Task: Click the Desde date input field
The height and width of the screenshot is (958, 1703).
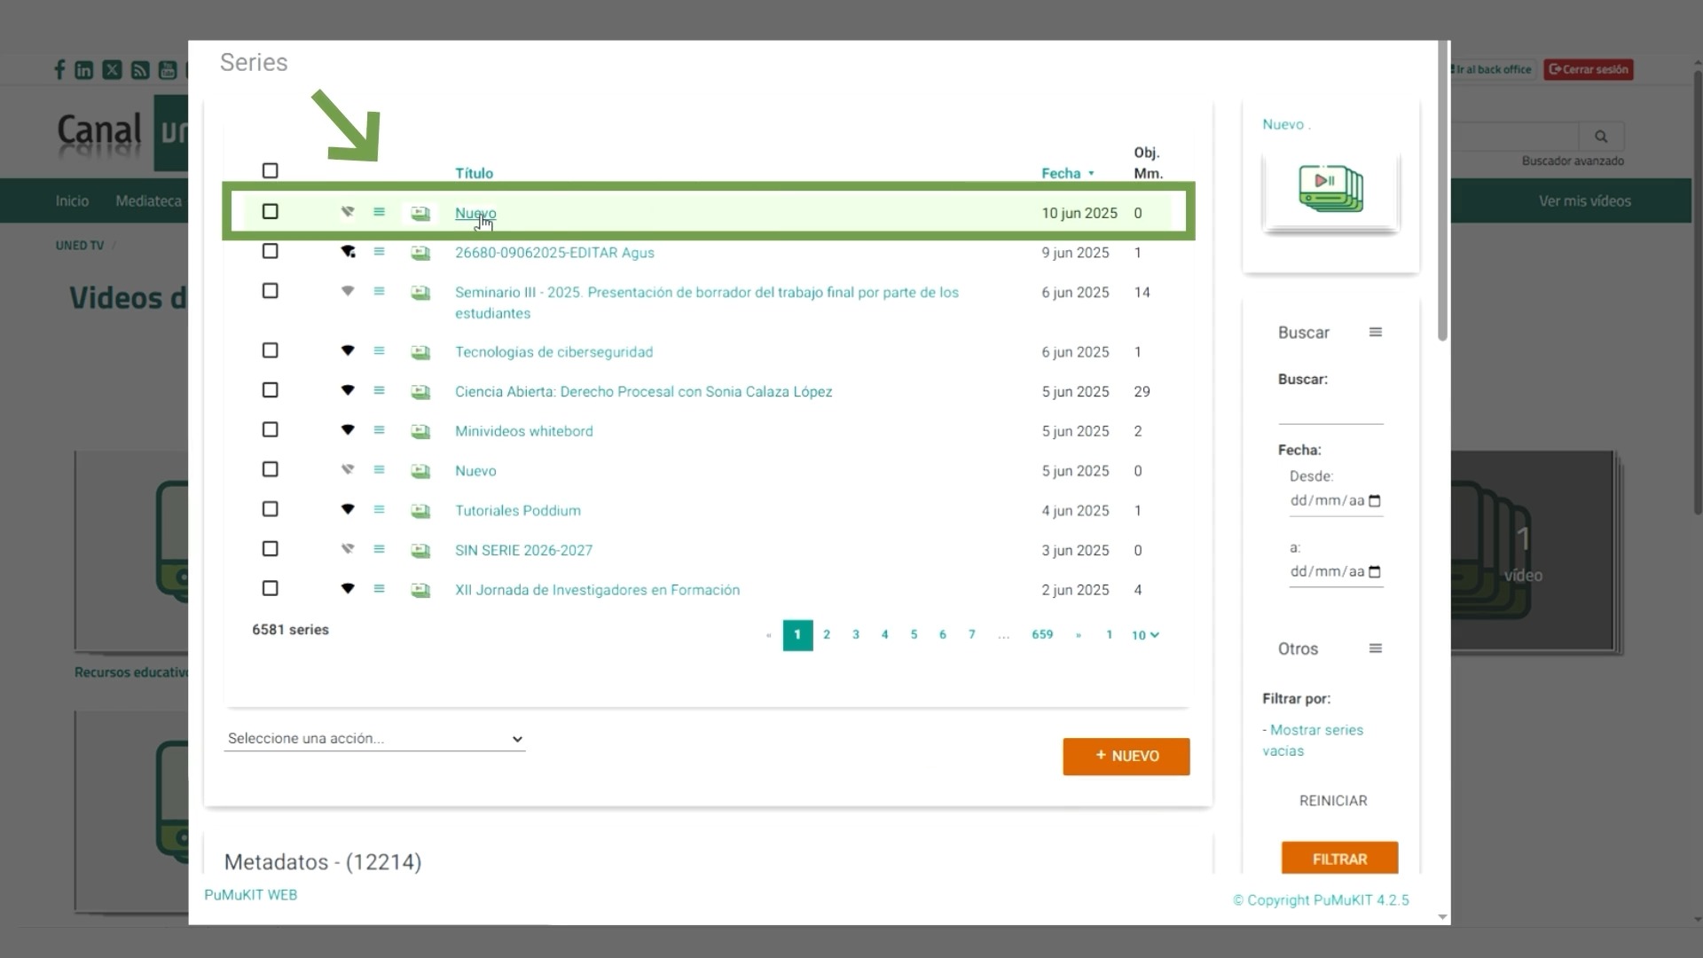Action: [1328, 500]
